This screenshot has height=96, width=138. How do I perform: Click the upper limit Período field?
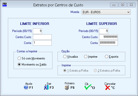[x=104, y=31]
